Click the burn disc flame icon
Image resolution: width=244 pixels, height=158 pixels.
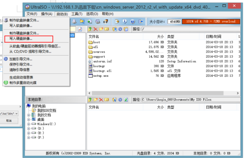pyautogui.click(x=106, y=21)
